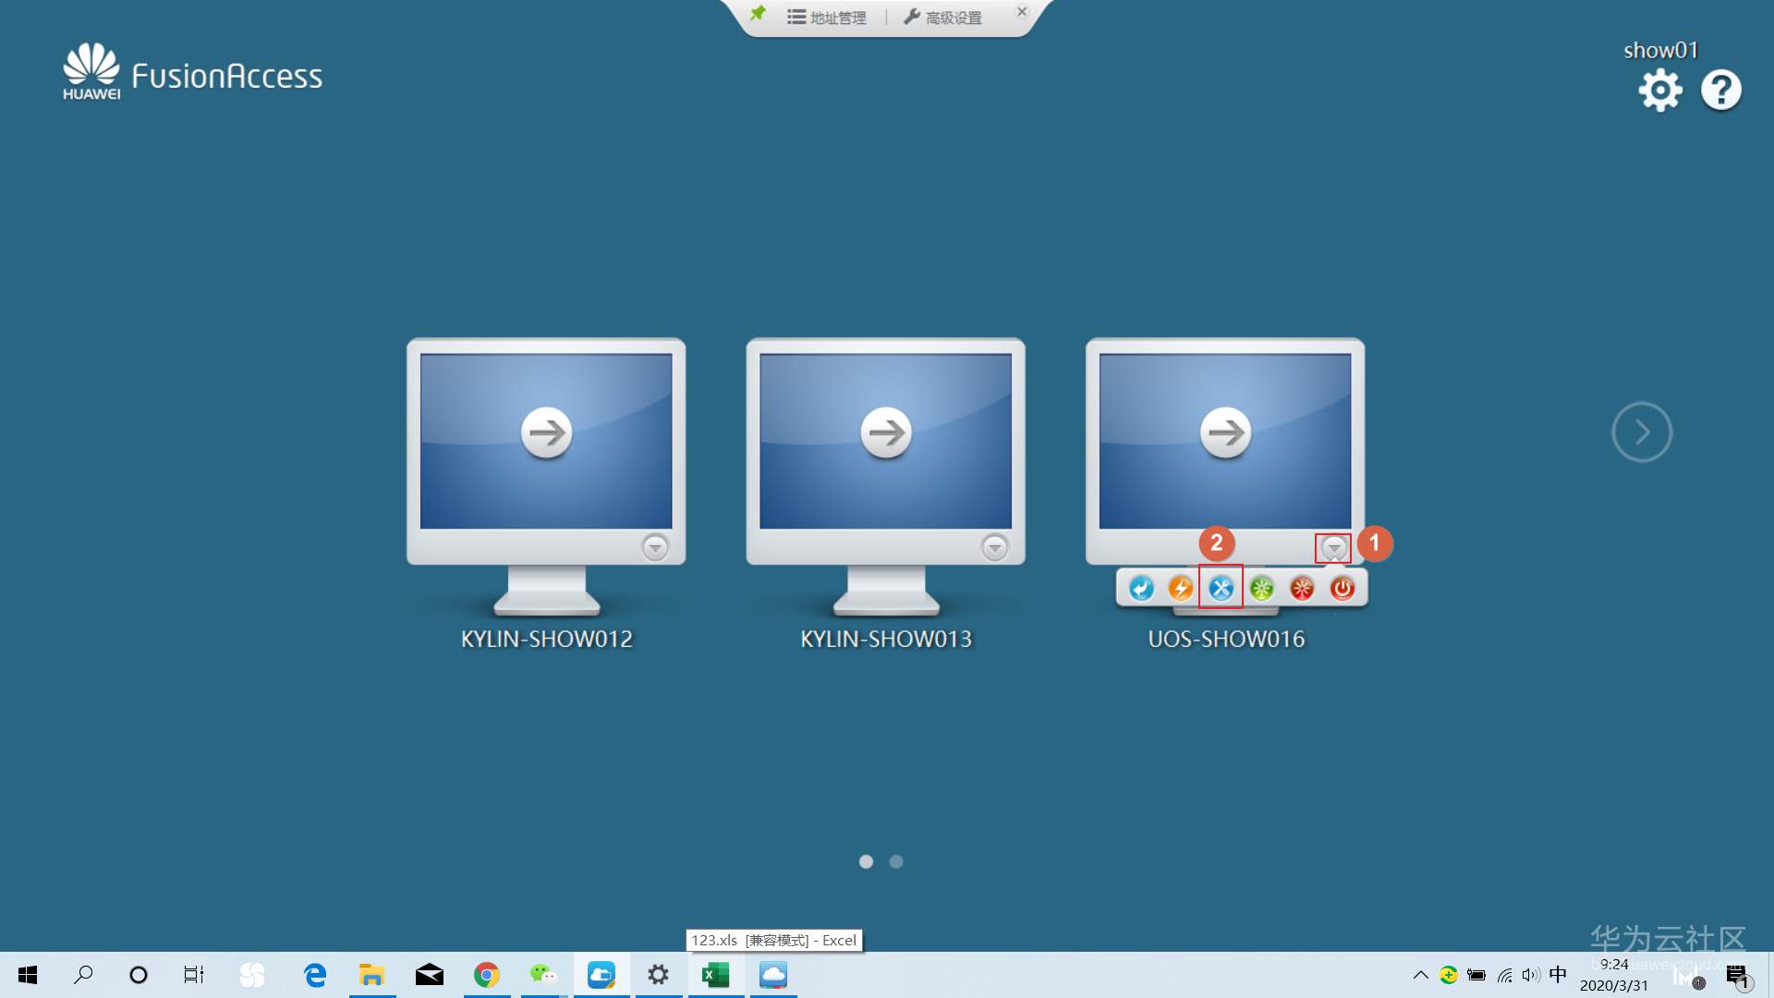Connect to the UOS-SHOW016 desktop arrow
The image size is (1774, 998).
[x=1225, y=432]
